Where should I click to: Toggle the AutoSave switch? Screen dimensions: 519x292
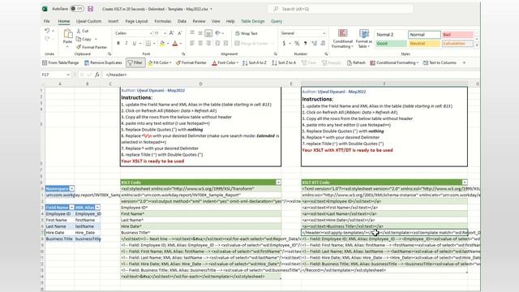click(x=77, y=9)
